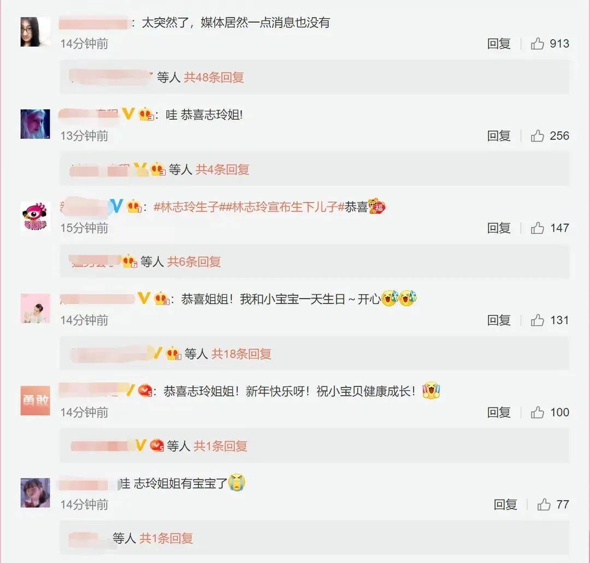Open the top commenter's glasses avatar
This screenshot has width=590, height=563.
pos(35,32)
